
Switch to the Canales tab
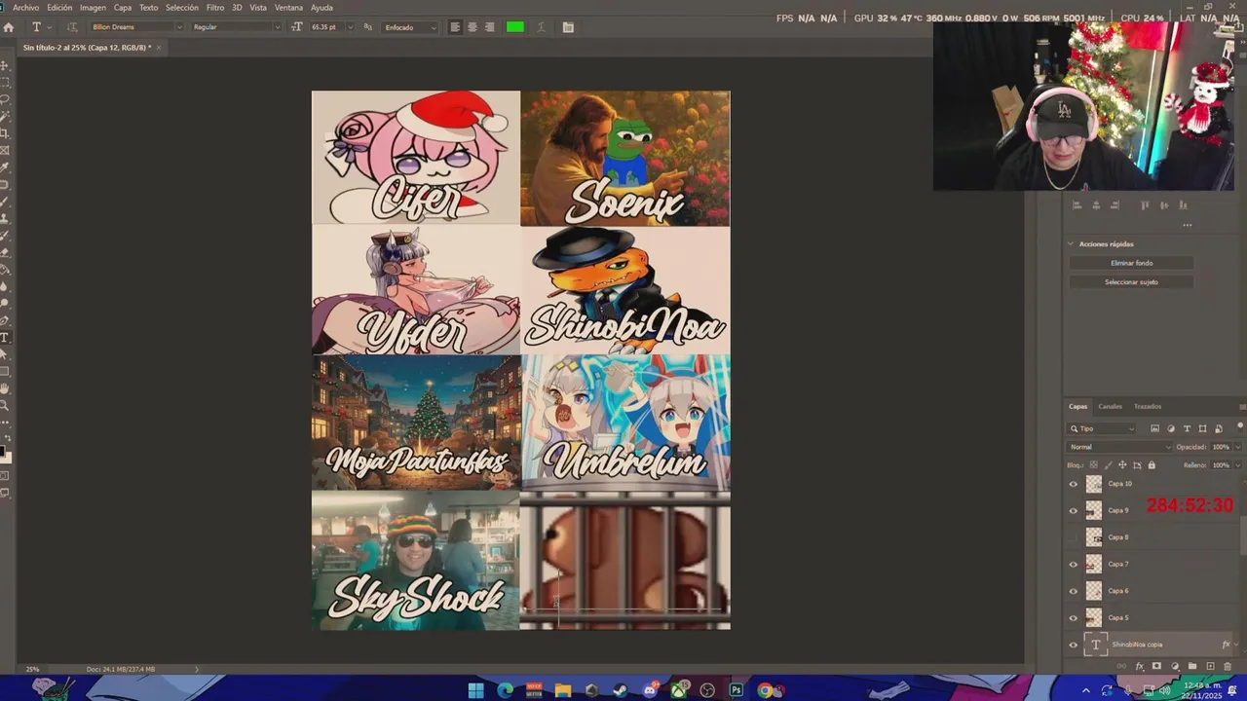click(1110, 406)
